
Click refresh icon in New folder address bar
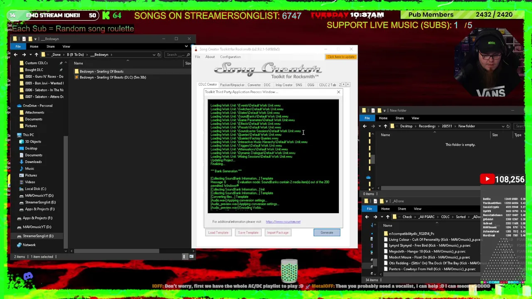pos(508,126)
